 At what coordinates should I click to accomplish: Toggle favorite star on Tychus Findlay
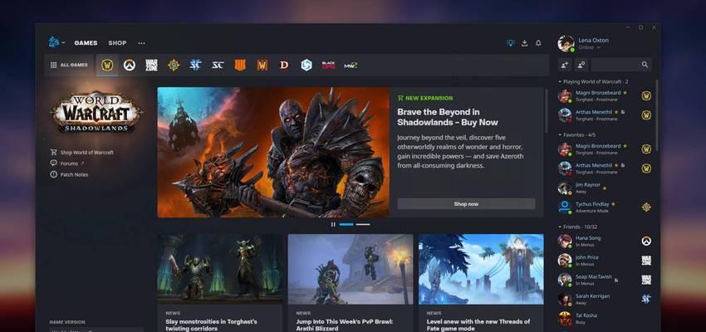point(613,204)
